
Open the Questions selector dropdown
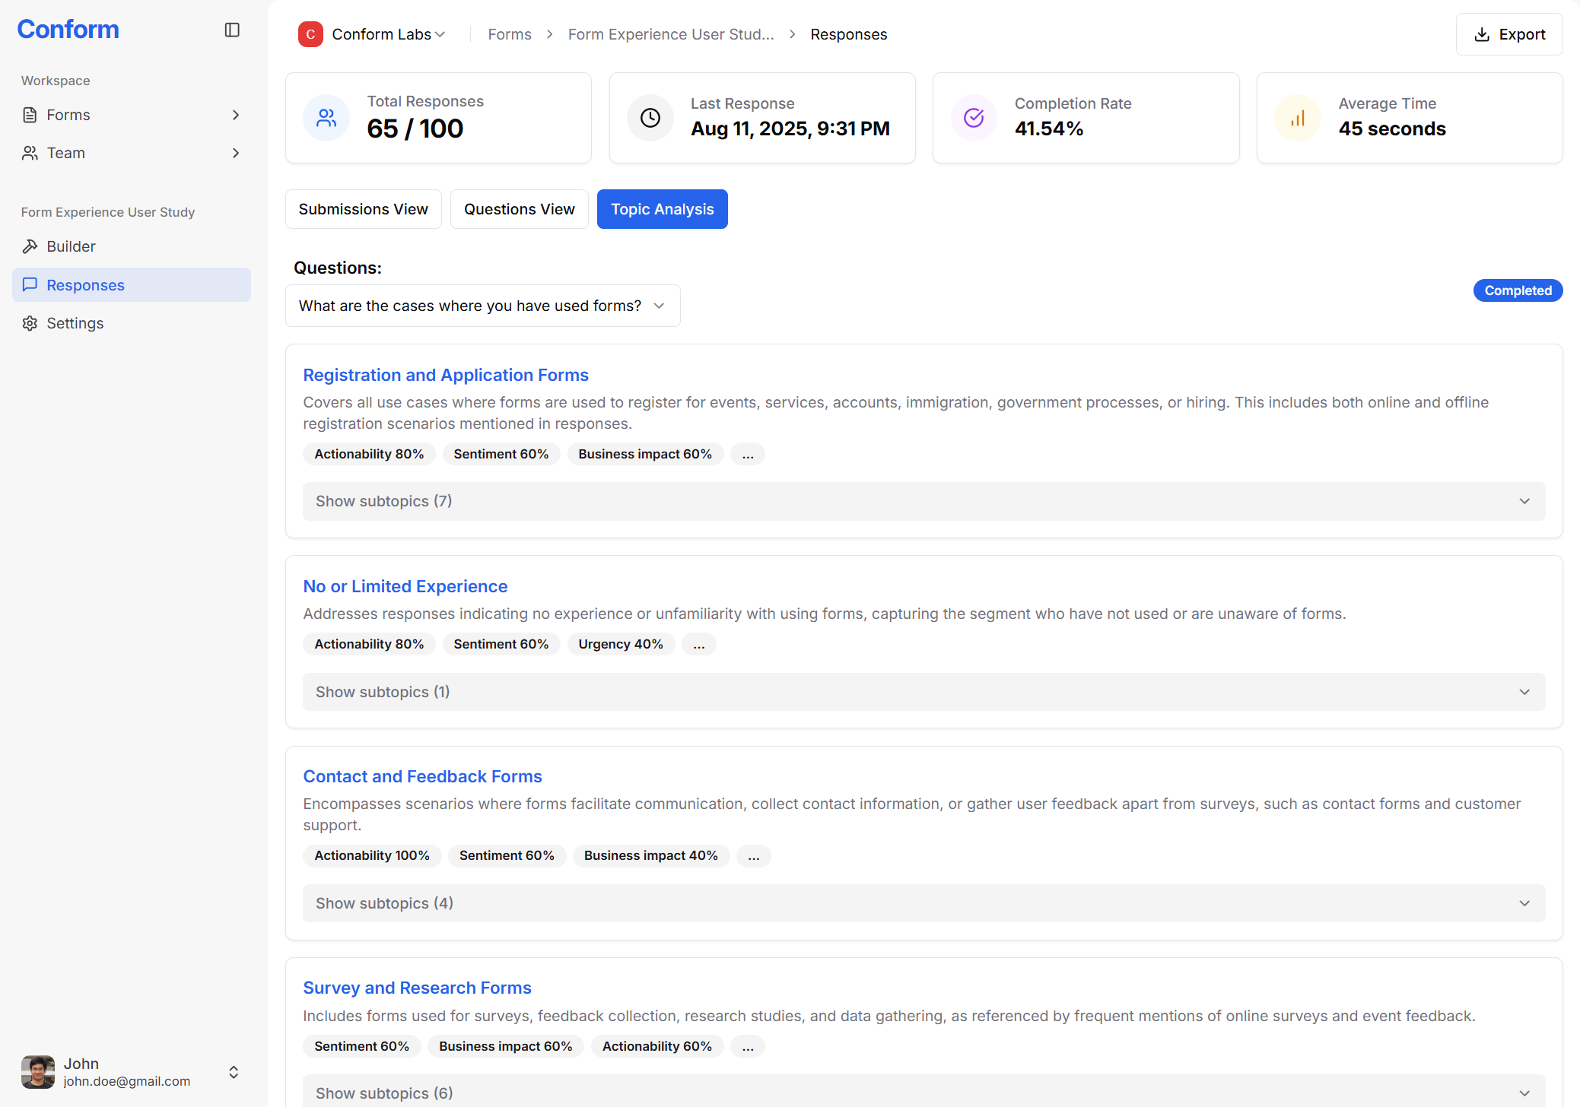click(x=482, y=305)
